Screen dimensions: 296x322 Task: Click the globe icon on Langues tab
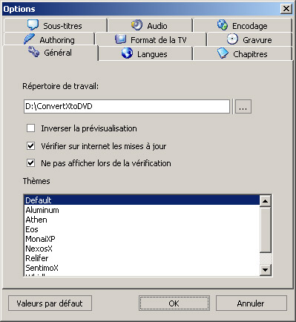click(127, 53)
